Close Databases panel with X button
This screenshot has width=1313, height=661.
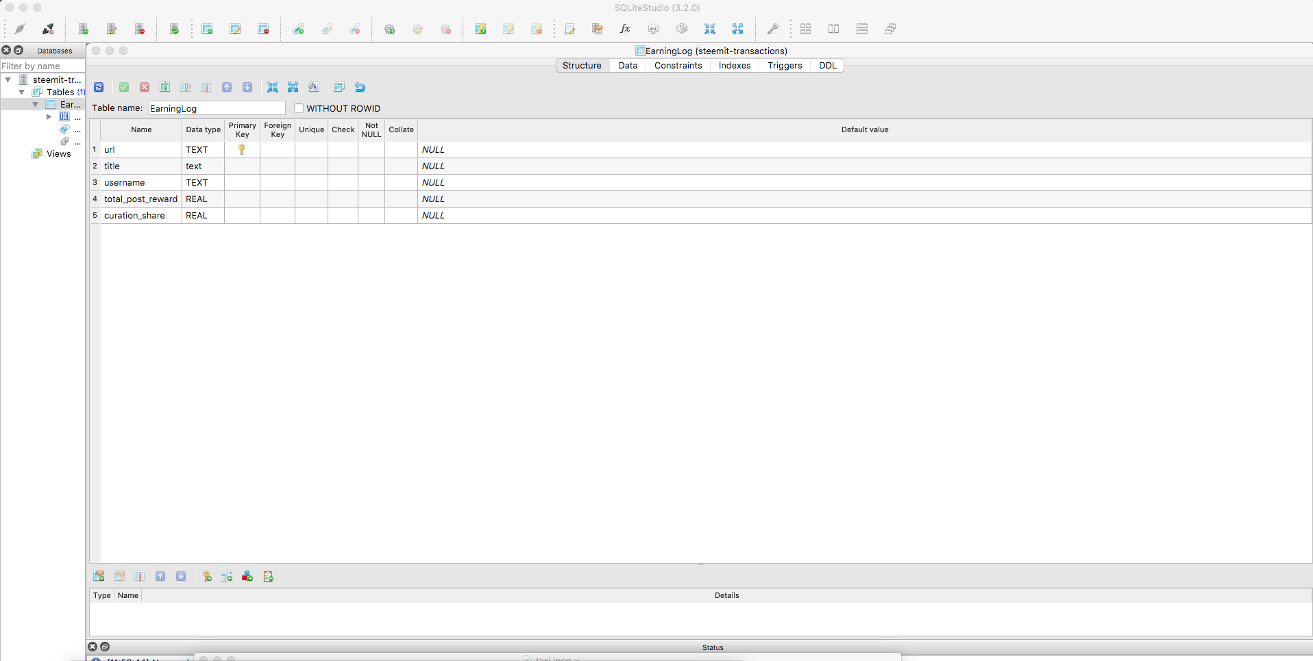click(x=6, y=50)
